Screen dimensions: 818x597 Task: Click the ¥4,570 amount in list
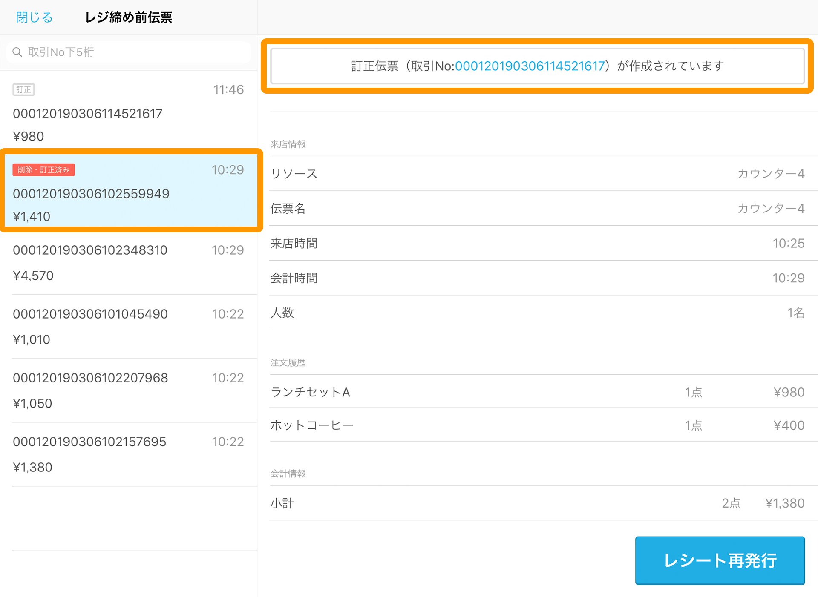coord(33,276)
